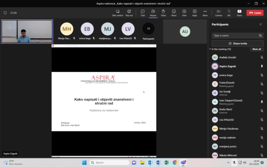
Task: Open the View layout options
Action: pos(184,12)
